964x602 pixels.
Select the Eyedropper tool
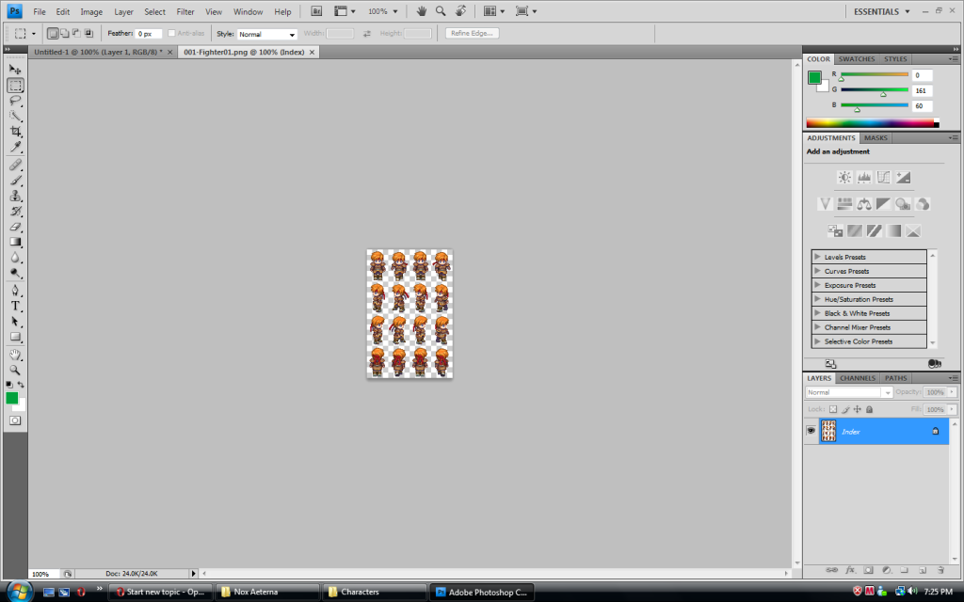(15, 146)
